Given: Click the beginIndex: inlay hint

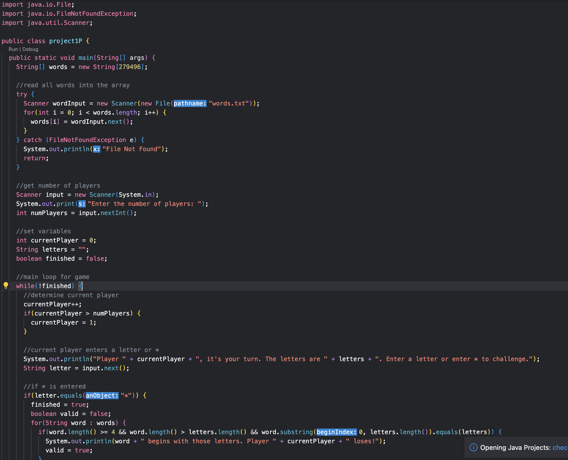Looking at the screenshot, I should point(336,432).
